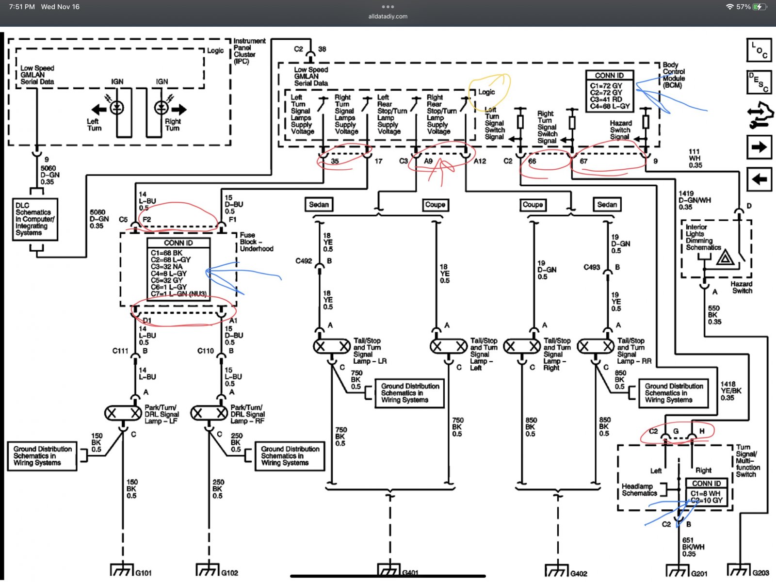
Task: Click the C493 connector label
Action: pos(592,267)
